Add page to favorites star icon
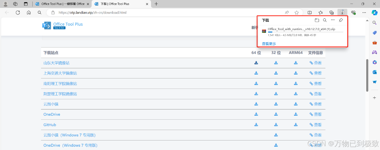 (x=297, y=13)
